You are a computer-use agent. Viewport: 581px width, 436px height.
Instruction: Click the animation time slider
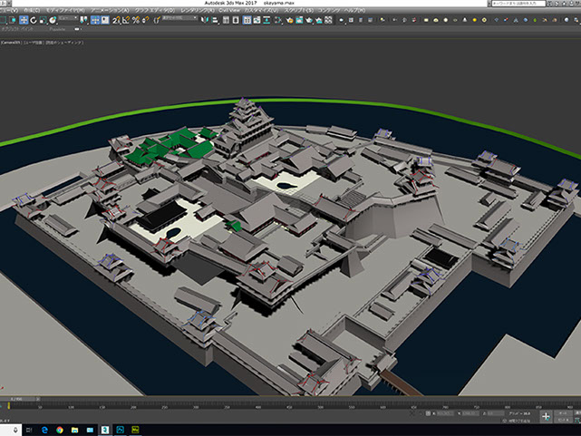[x=18, y=398]
